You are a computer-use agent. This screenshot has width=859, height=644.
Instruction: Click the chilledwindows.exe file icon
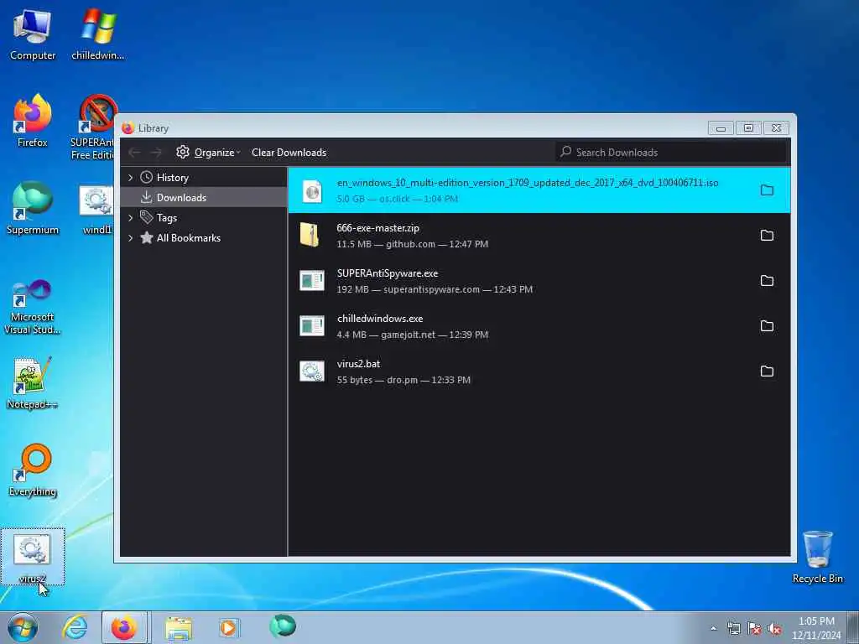point(312,326)
